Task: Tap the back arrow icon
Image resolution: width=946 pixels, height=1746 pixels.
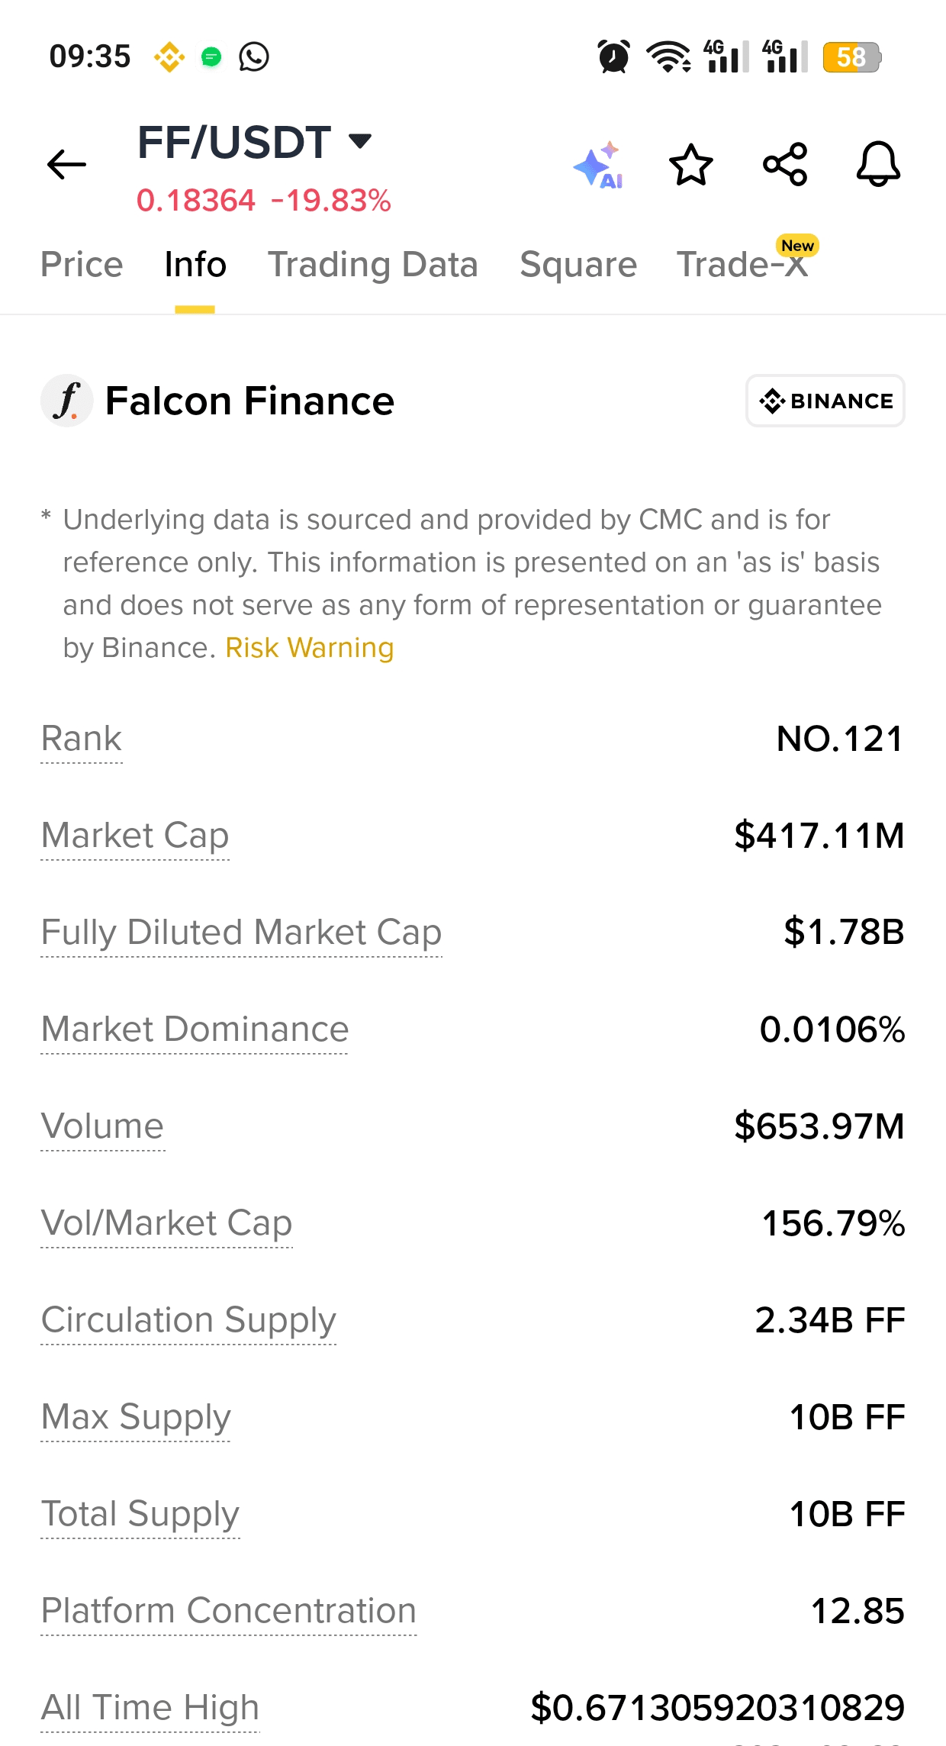Action: pyautogui.click(x=66, y=164)
